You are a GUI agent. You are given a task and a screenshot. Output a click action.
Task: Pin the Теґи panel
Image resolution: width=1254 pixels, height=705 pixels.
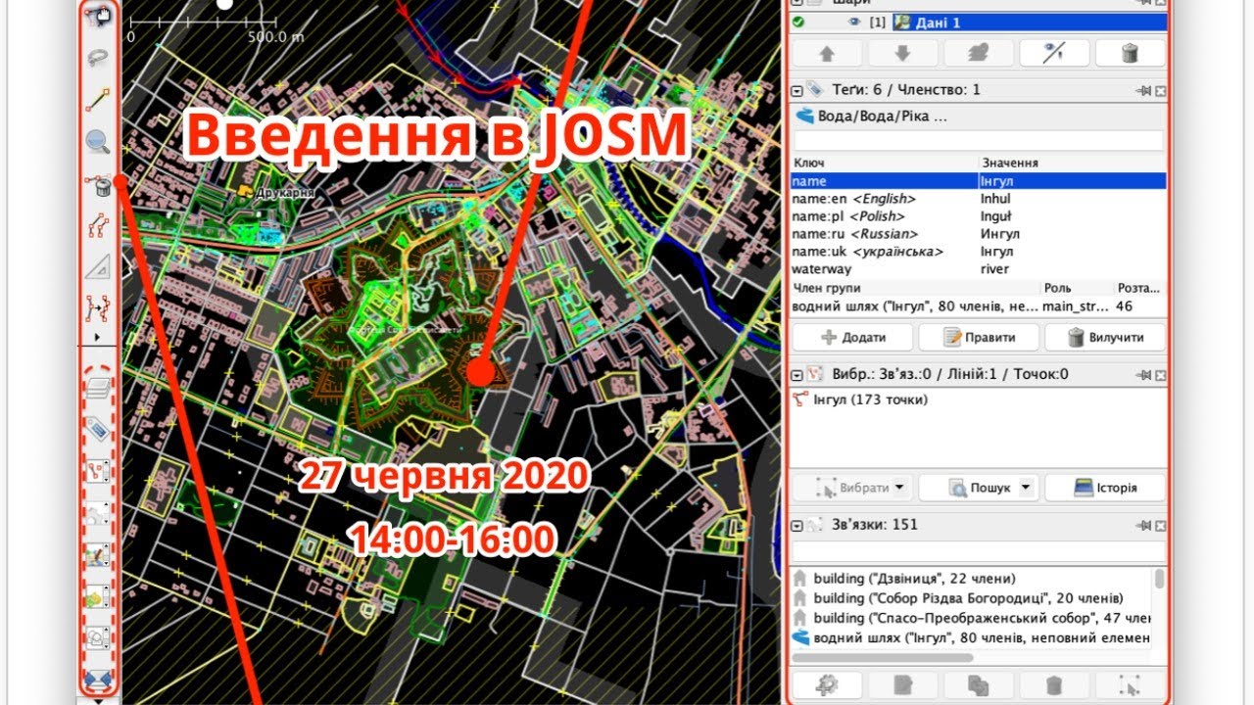pyautogui.click(x=1143, y=90)
